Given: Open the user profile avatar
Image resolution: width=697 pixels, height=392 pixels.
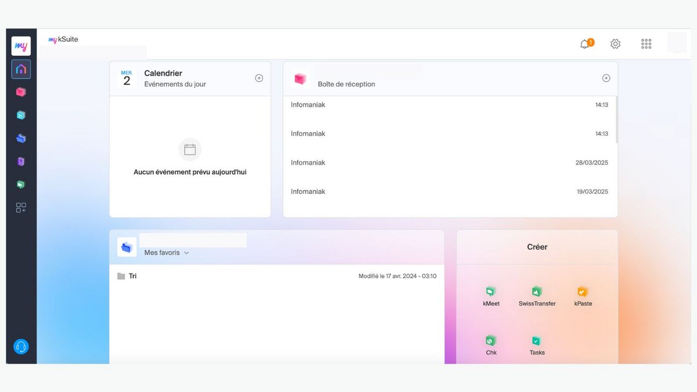Looking at the screenshot, I should pyautogui.click(x=677, y=43).
